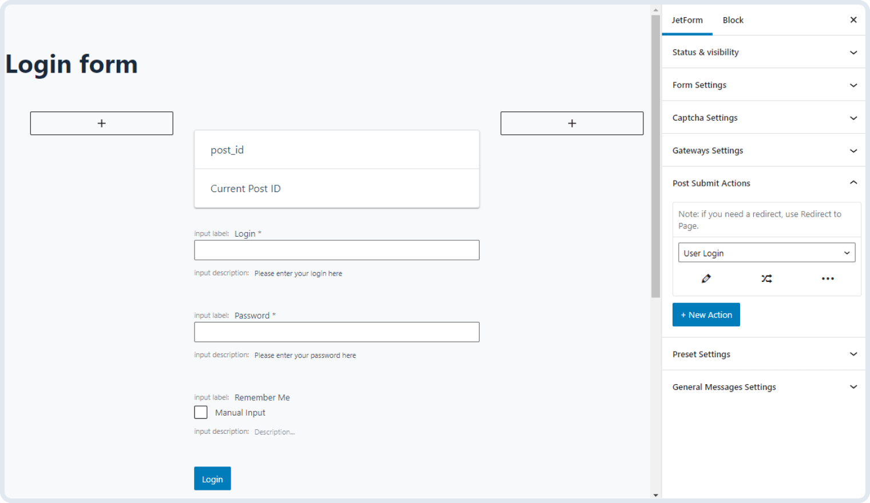The height and width of the screenshot is (503, 870).
Task: Click inside the Password input field
Action: 337,332
